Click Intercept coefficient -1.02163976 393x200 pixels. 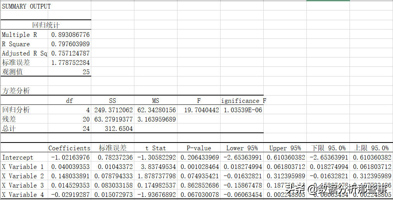(70, 157)
